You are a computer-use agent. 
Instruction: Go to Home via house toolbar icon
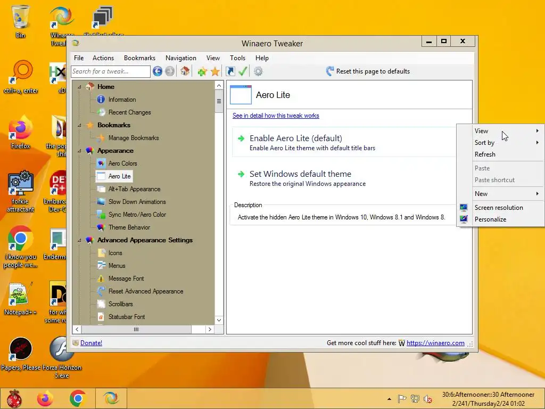(x=185, y=71)
